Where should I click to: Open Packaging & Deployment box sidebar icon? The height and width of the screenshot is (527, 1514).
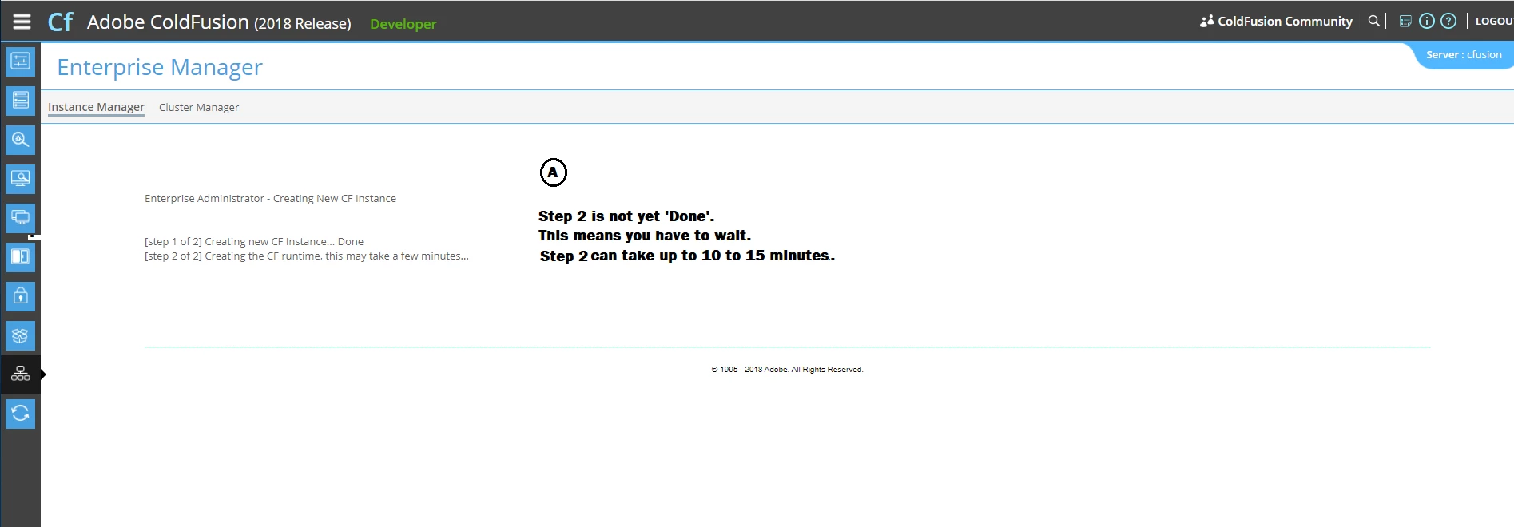[x=21, y=335]
